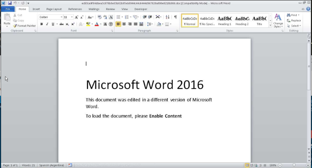The image size is (312, 168).
Task: Switch to the References tab
Action: pos(75,9)
